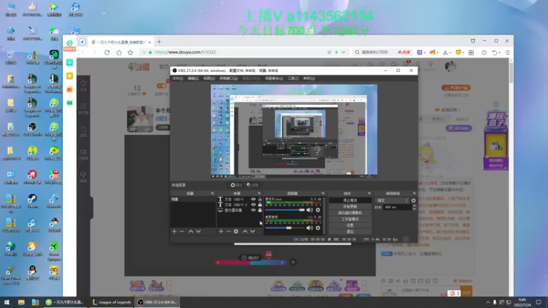The image size is (548, 308).
Task: Move the scene up in Scenes panel
Action: [x=191, y=231]
